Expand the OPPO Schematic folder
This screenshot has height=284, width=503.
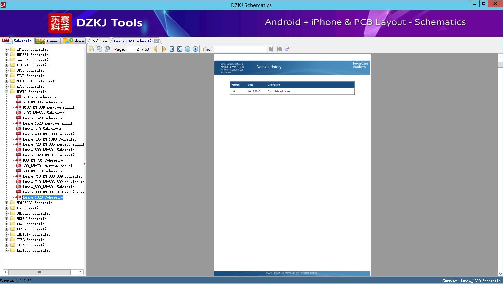click(x=6, y=70)
